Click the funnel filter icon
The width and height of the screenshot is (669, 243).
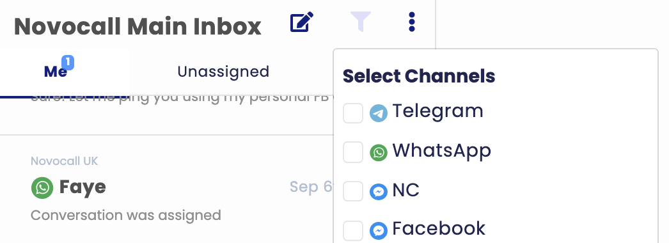(361, 22)
